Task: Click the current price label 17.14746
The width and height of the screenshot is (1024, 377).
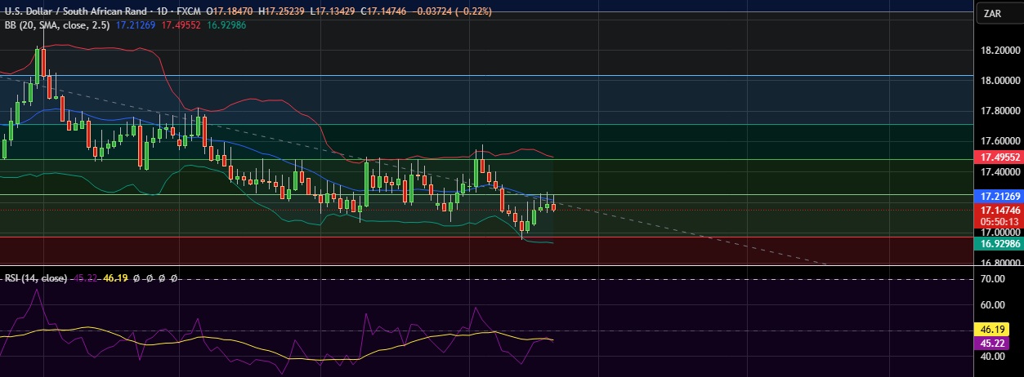Action: 999,210
